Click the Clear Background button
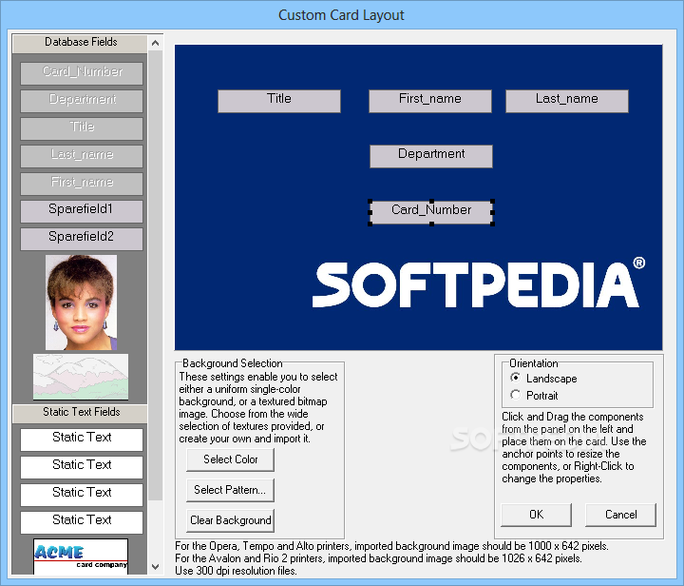 click(230, 520)
